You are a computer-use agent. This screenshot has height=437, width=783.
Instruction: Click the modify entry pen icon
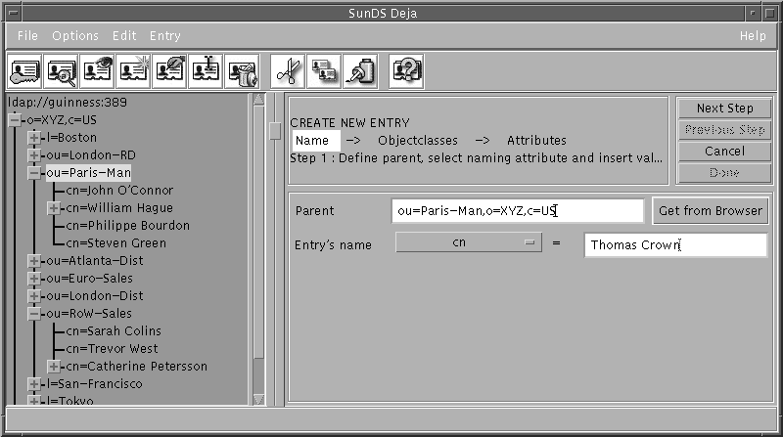[169, 71]
